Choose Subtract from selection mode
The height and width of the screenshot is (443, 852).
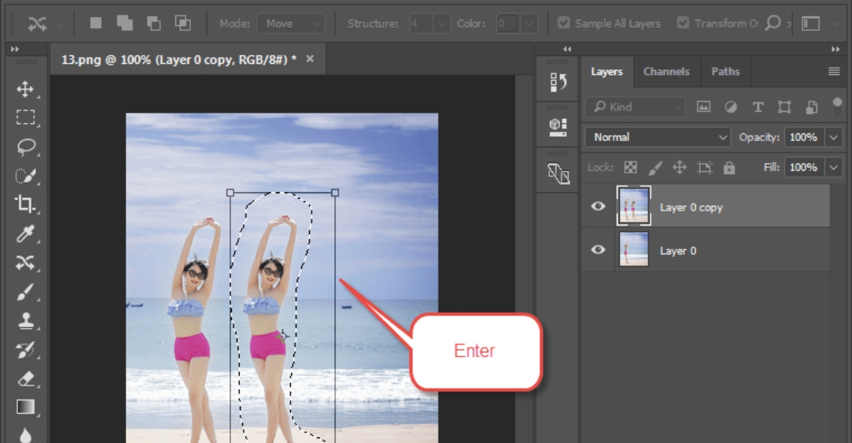[154, 24]
